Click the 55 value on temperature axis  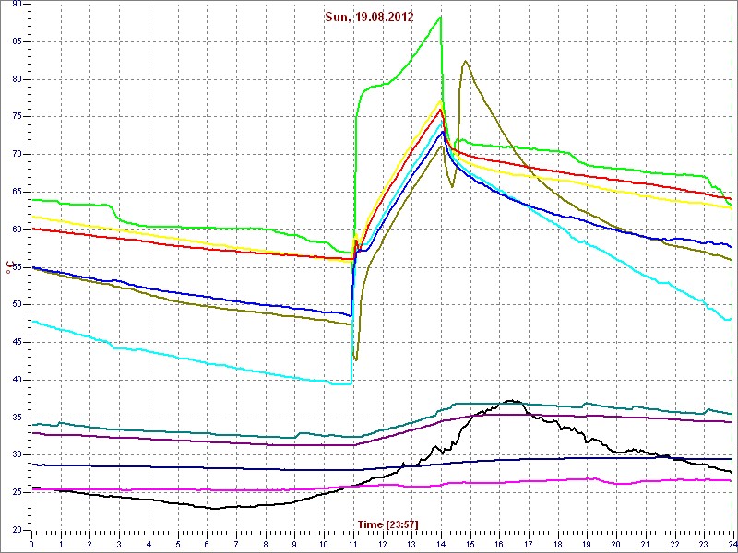[x=17, y=267]
